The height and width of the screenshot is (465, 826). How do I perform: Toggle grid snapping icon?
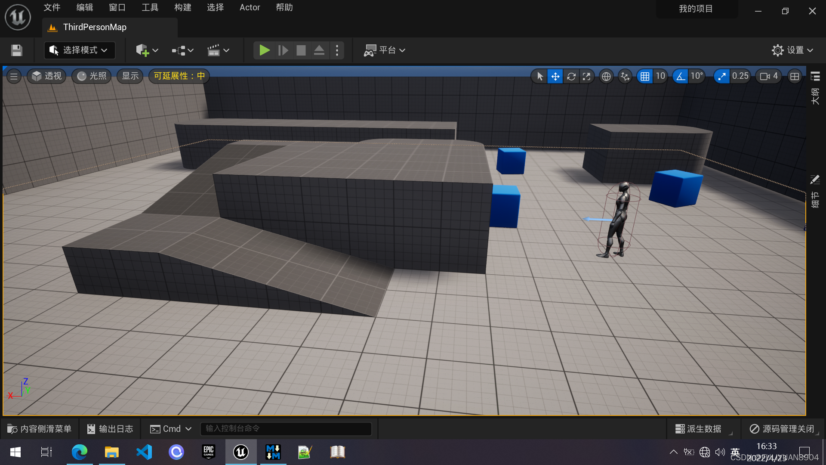[x=645, y=76]
